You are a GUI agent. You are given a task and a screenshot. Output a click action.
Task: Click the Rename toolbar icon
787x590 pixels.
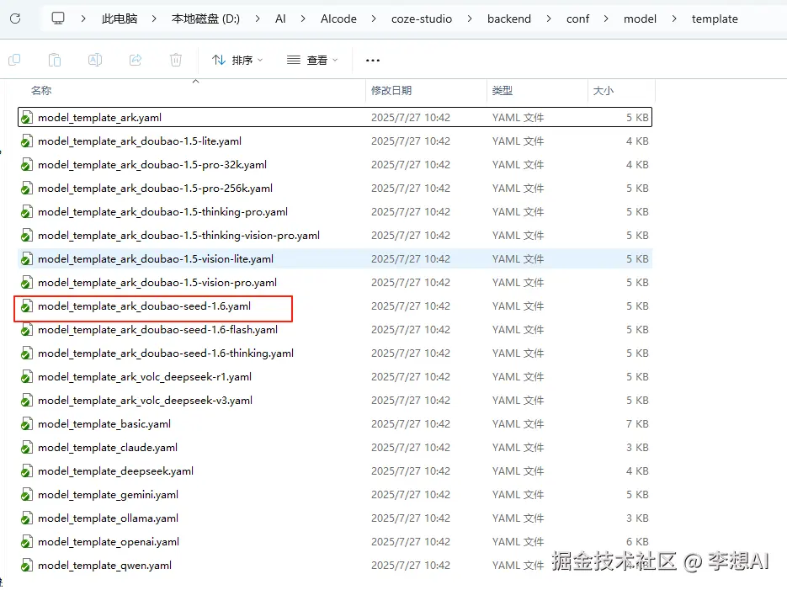(95, 61)
